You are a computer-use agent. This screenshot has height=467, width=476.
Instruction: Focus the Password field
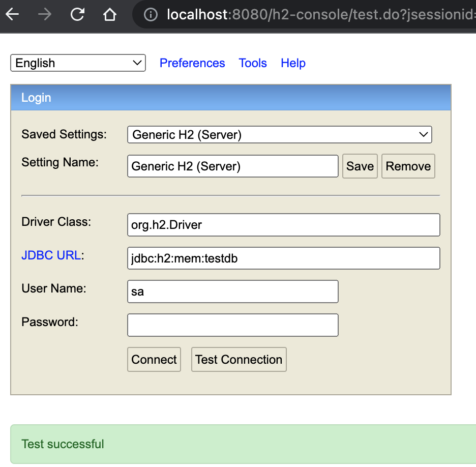[x=233, y=325]
